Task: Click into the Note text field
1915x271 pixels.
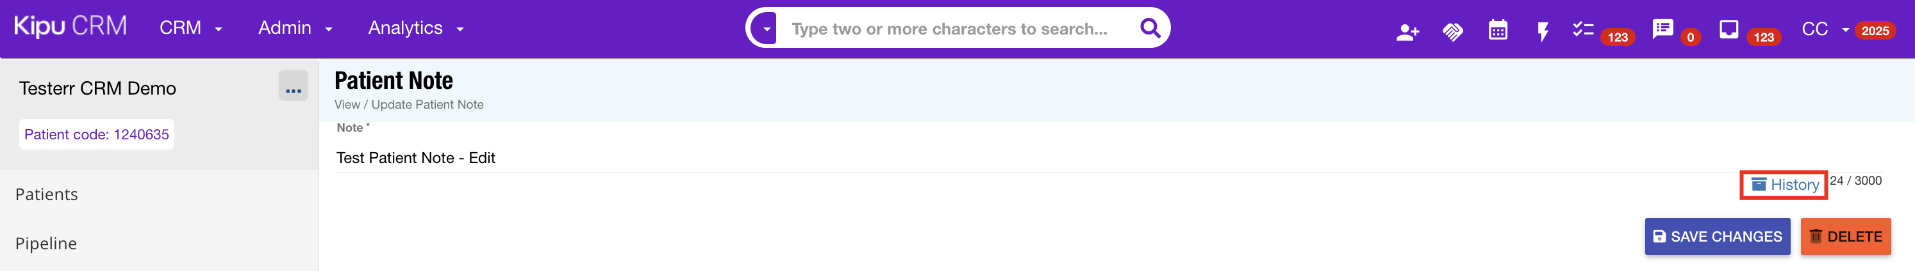Action: [892, 158]
